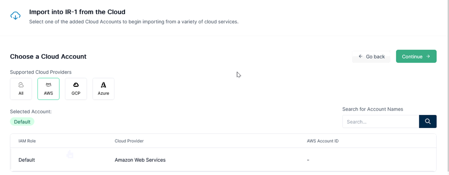Click the Search for Account Names label

tap(373, 109)
